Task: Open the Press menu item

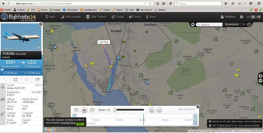Action: point(135,17)
